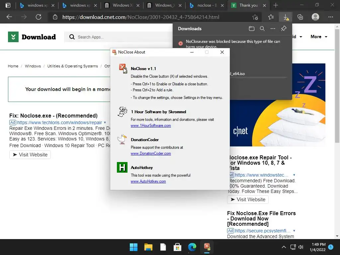The height and width of the screenshot is (255, 340).
Task: Open Fix Noclose.Exe File Errors ad headline
Action: tap(261, 218)
